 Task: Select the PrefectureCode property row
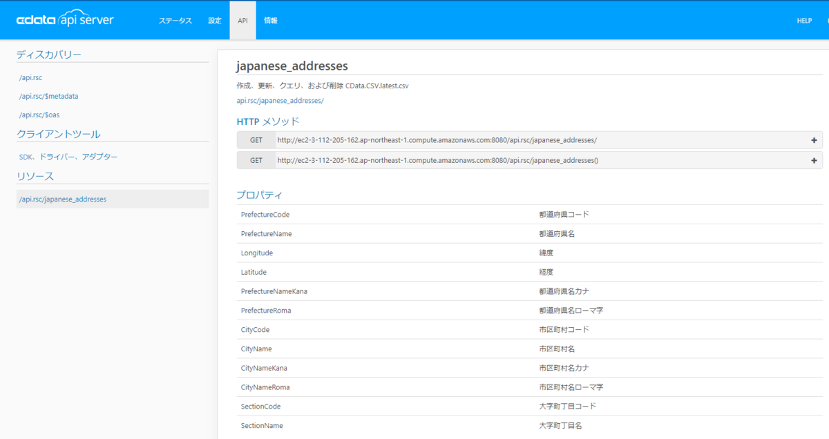530,215
